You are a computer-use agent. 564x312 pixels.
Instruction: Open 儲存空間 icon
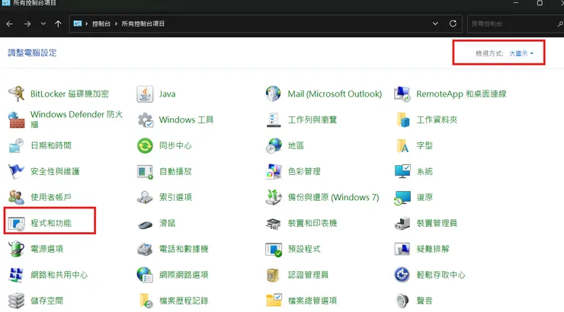click(x=17, y=301)
